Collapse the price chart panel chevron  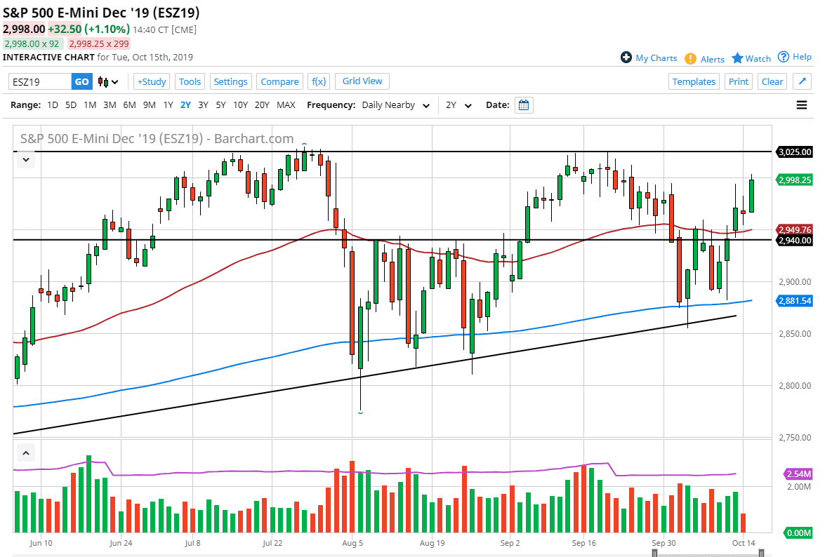[x=25, y=159]
